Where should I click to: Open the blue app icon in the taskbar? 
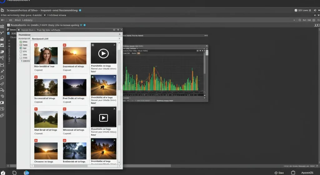tap(26, 173)
